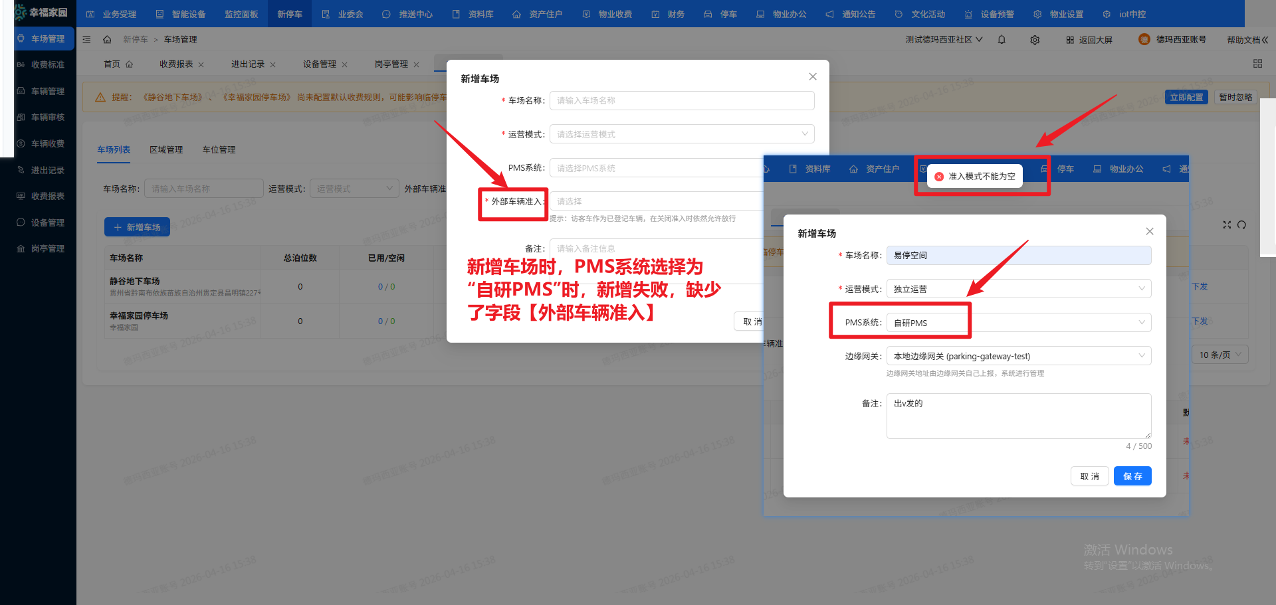Click the 立即配置 button in the warning bar
The image size is (1276, 605).
pyautogui.click(x=1186, y=96)
